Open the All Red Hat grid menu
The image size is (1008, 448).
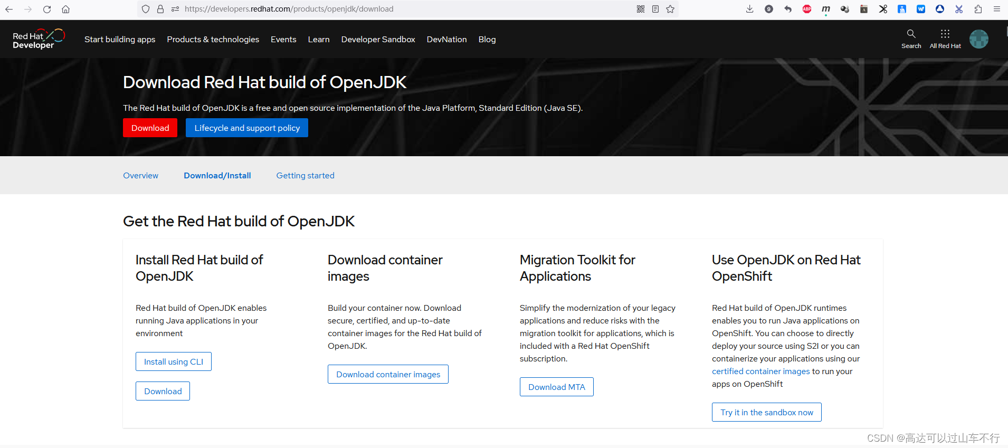click(945, 39)
